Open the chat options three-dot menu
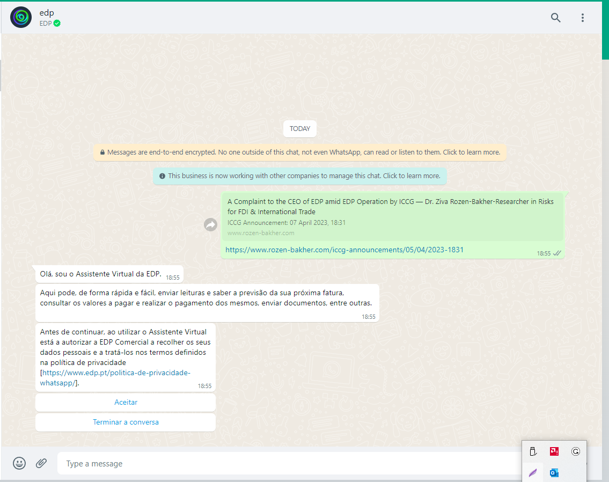The width and height of the screenshot is (609, 482). (583, 17)
